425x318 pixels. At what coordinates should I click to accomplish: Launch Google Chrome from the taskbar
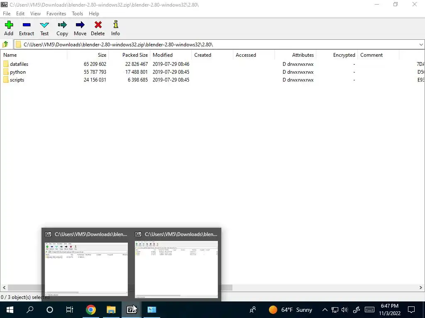(x=91, y=310)
